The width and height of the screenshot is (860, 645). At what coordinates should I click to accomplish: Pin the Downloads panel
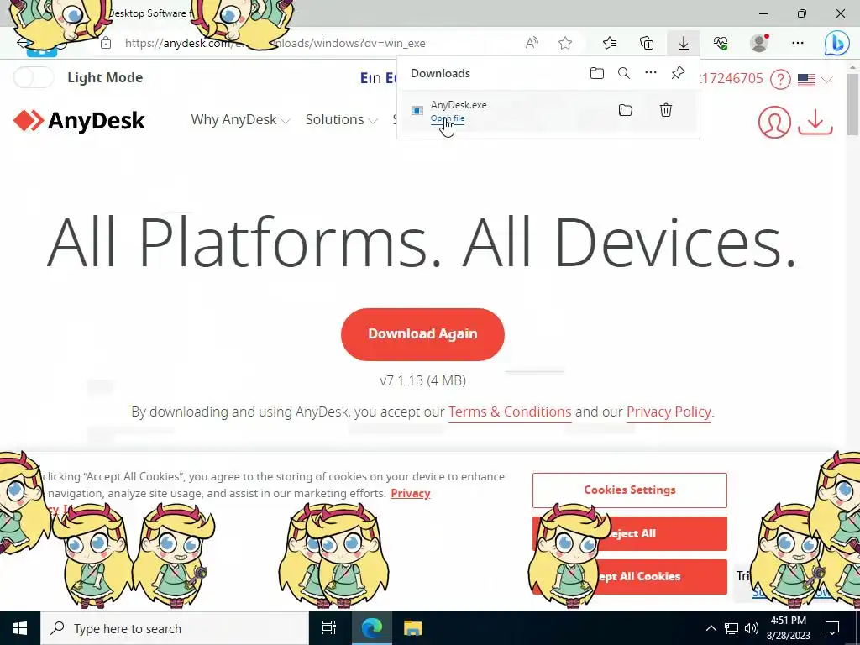pyautogui.click(x=678, y=73)
